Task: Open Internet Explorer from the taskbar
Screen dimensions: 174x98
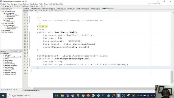Action: (98, 96)
